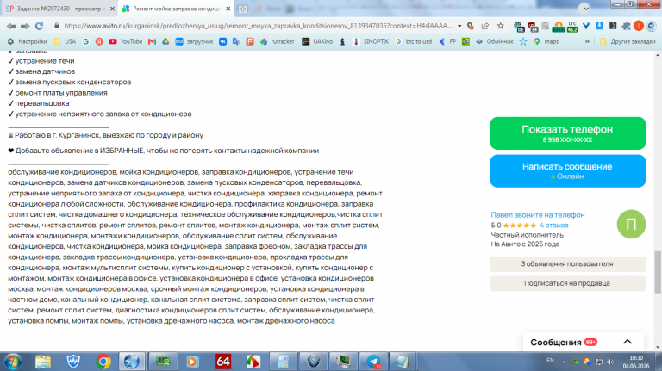Show hidden system tray icons

click(x=563, y=362)
